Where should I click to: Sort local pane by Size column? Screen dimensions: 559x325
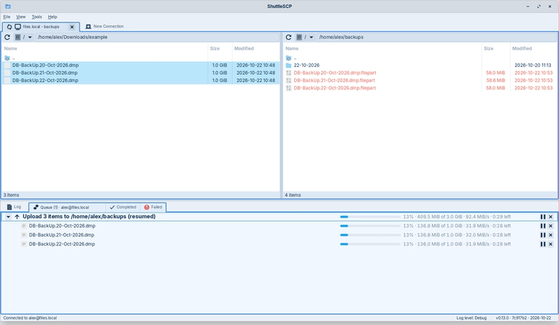pos(220,48)
